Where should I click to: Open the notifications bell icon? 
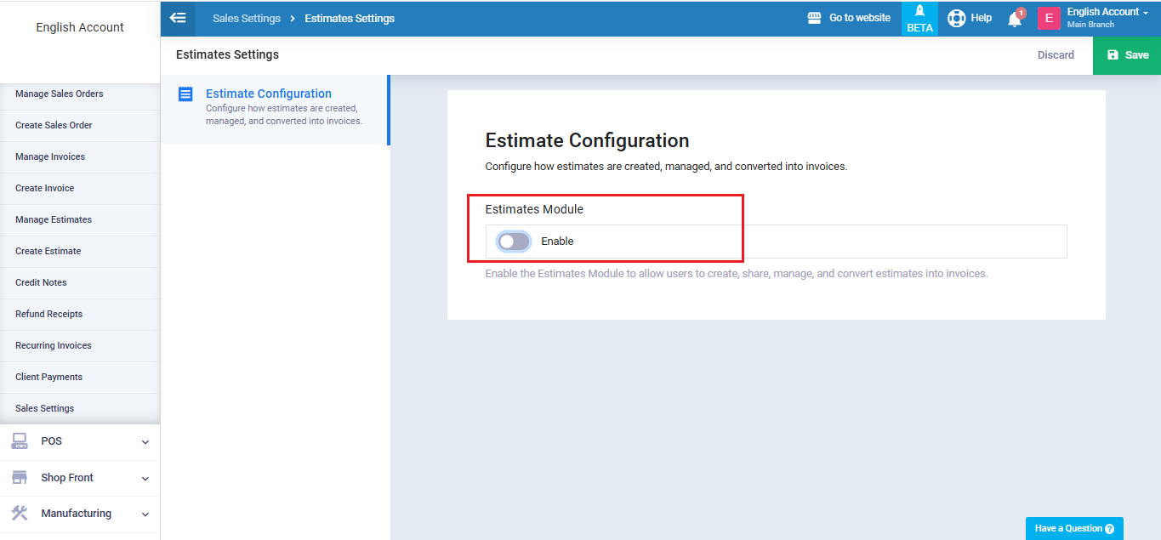coord(1015,19)
